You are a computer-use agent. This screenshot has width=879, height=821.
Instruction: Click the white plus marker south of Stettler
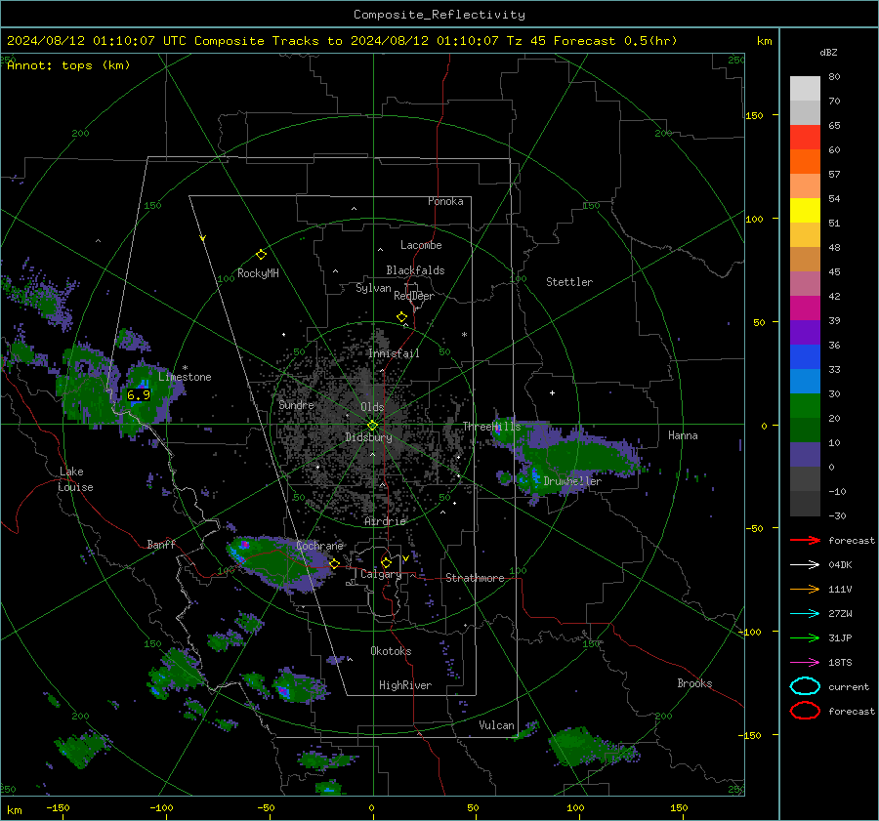click(552, 392)
